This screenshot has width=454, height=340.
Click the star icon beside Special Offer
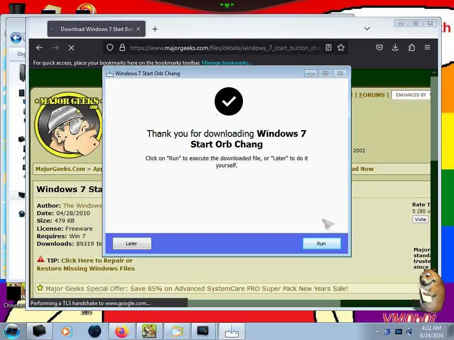(40, 288)
